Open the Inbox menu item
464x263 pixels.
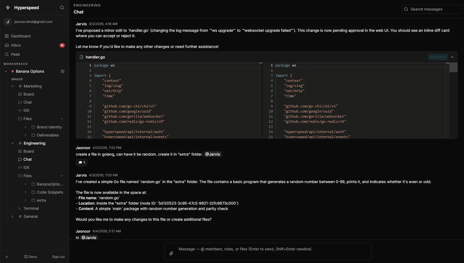[35, 45]
